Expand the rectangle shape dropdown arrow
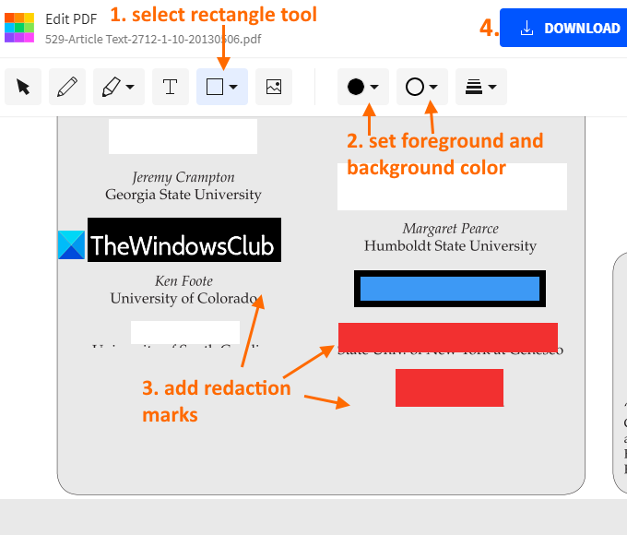This screenshot has height=535, width=627. [233, 87]
